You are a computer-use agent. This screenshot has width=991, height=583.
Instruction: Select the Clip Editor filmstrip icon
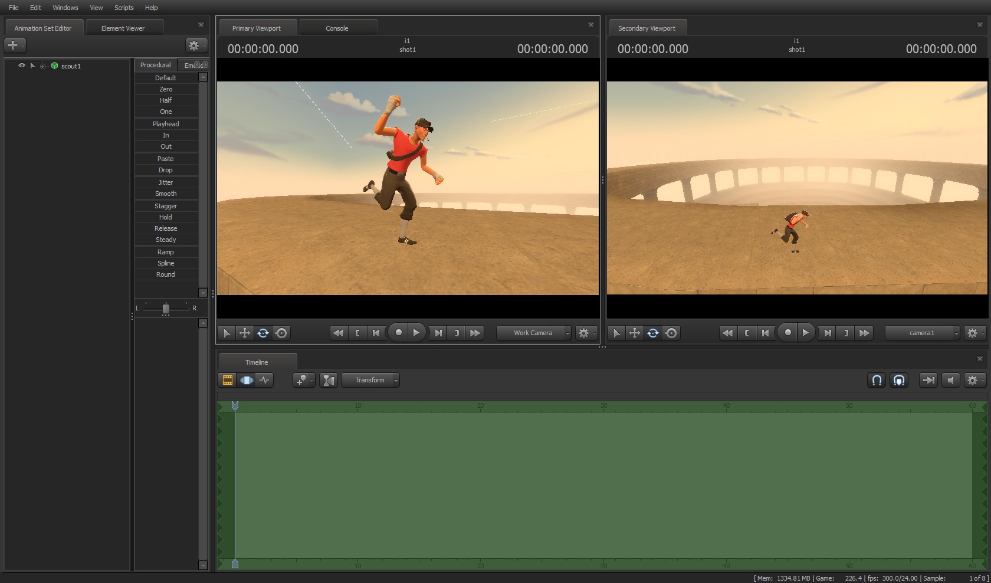227,381
